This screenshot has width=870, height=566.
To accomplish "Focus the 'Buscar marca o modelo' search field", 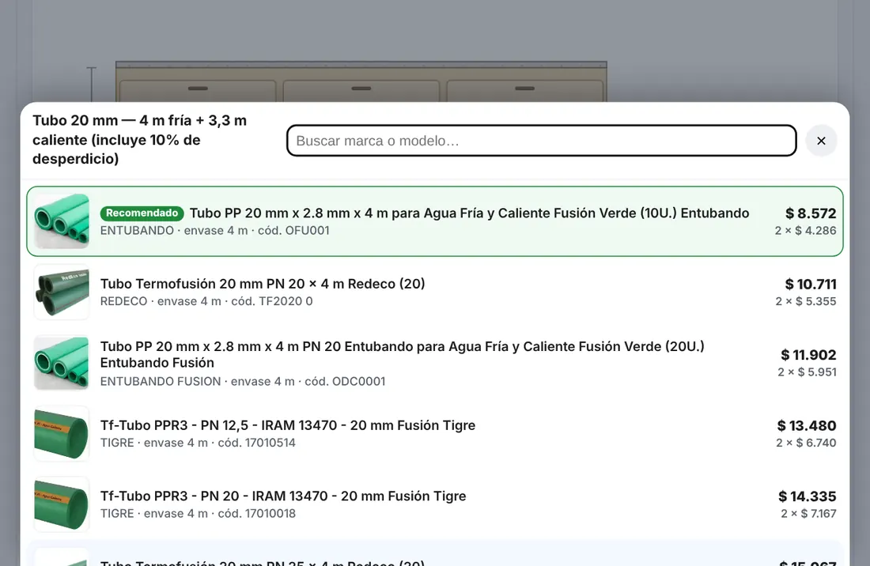I will [542, 141].
